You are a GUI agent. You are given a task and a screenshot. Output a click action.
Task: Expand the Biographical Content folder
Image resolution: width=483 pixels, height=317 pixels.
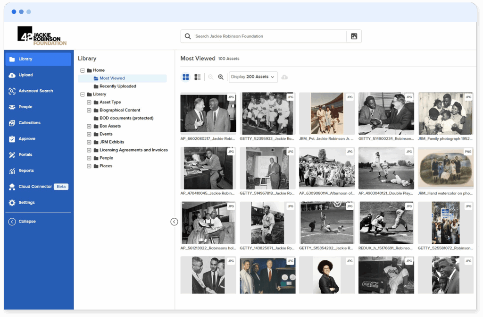(x=89, y=110)
